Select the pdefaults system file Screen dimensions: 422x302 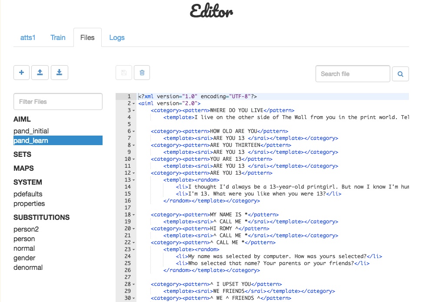click(x=28, y=194)
